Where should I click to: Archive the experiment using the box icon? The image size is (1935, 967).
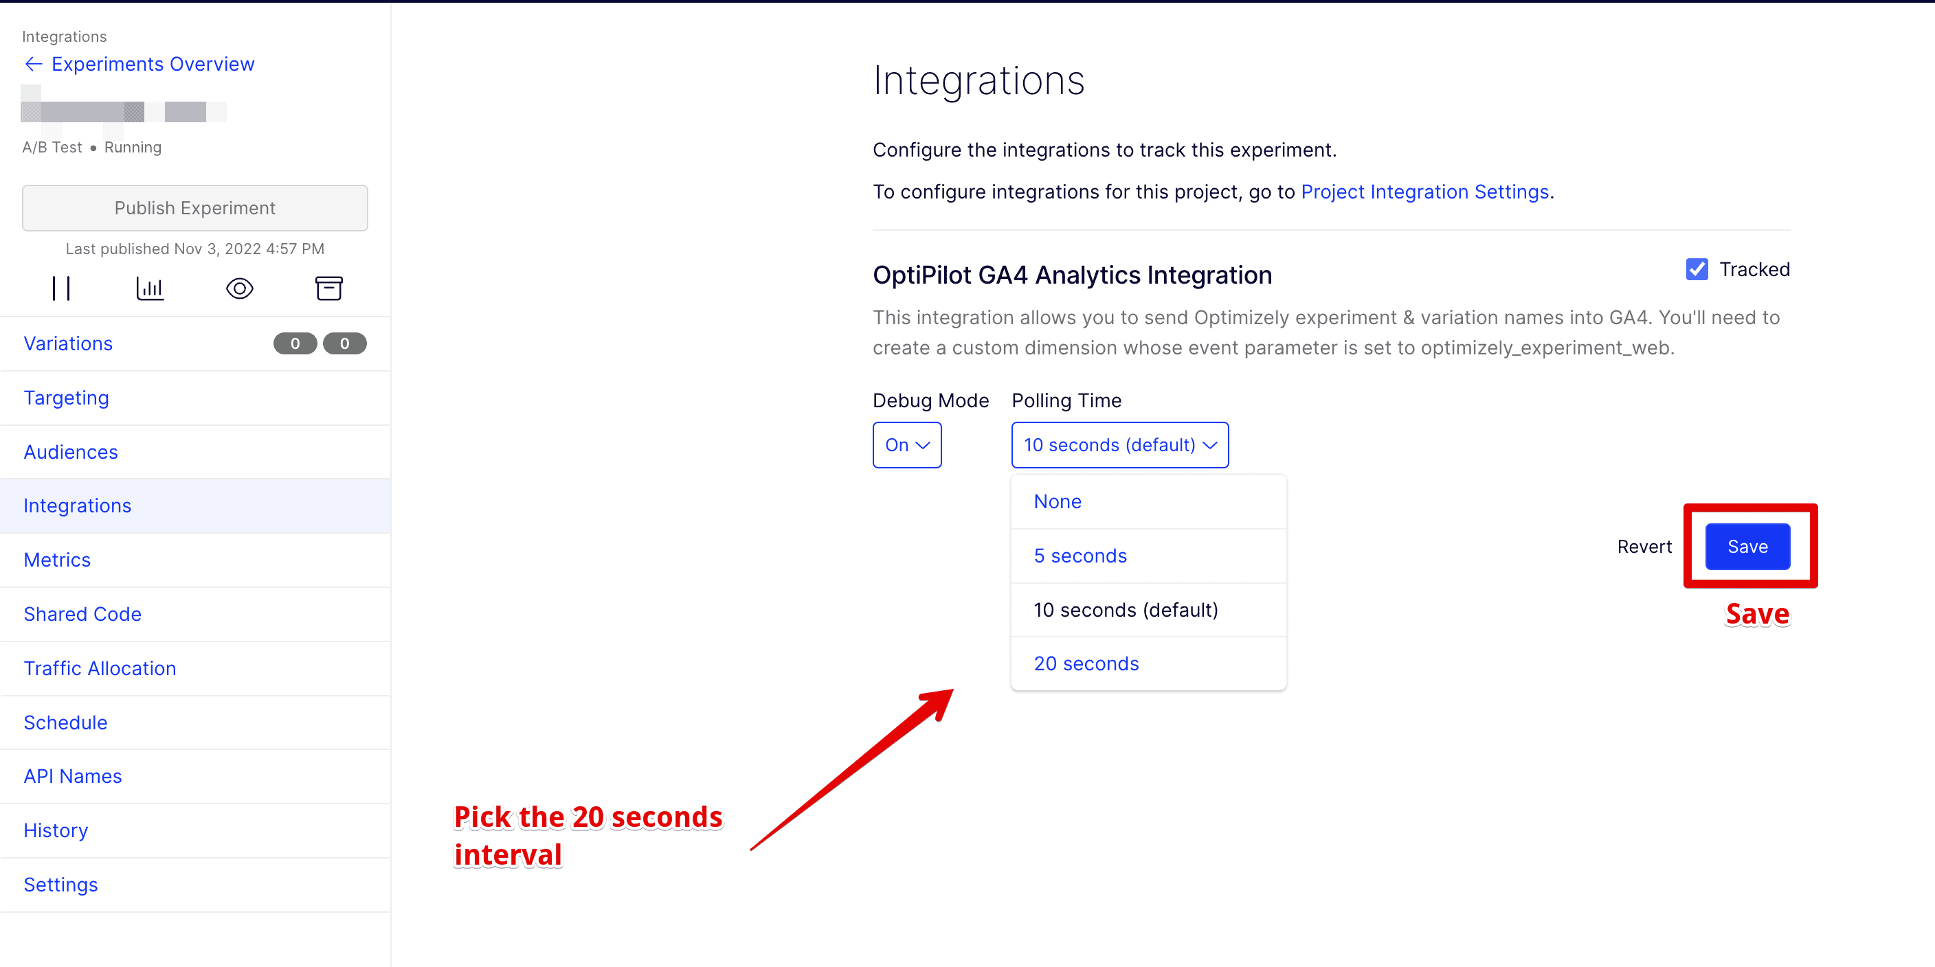[329, 288]
